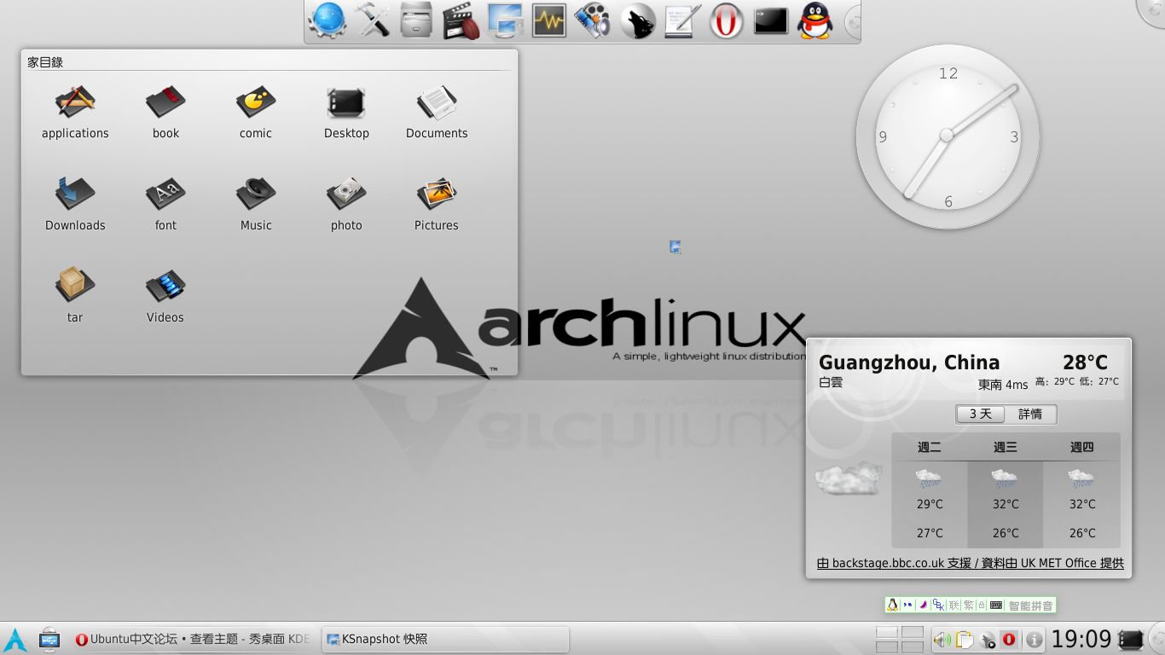Open notifications info icon in tray

[x=1034, y=639]
